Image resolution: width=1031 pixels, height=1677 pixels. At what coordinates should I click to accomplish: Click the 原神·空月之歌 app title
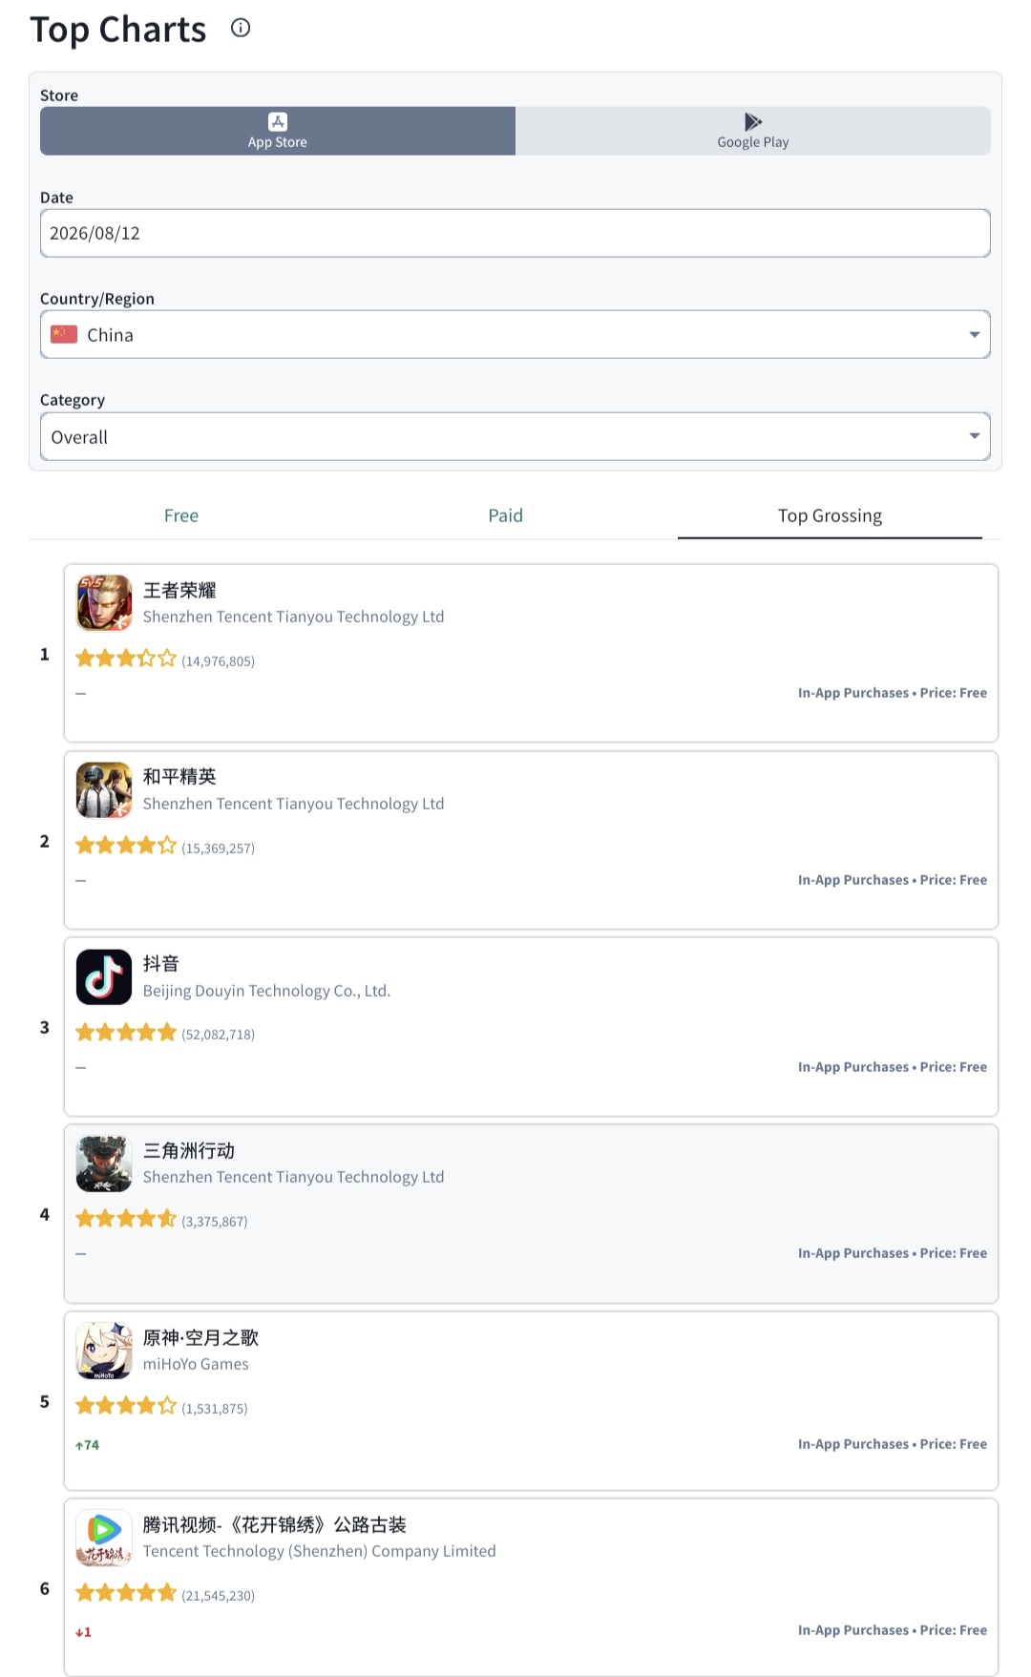tap(200, 1337)
